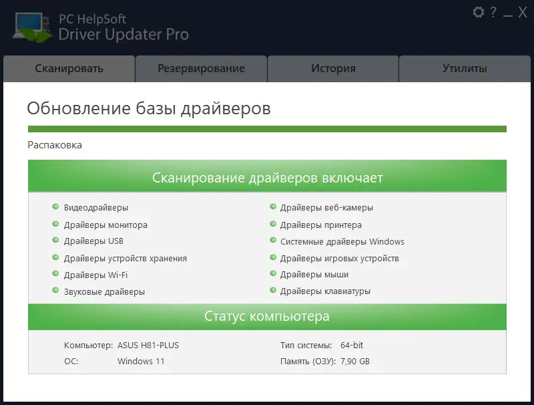Viewport: 534px width, 405px height.
Task: Click the Сканирование драйверов включает banner
Action: coord(267,178)
